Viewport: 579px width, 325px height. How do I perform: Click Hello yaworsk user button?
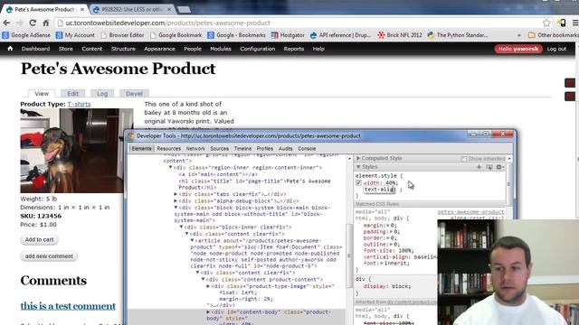(x=518, y=49)
